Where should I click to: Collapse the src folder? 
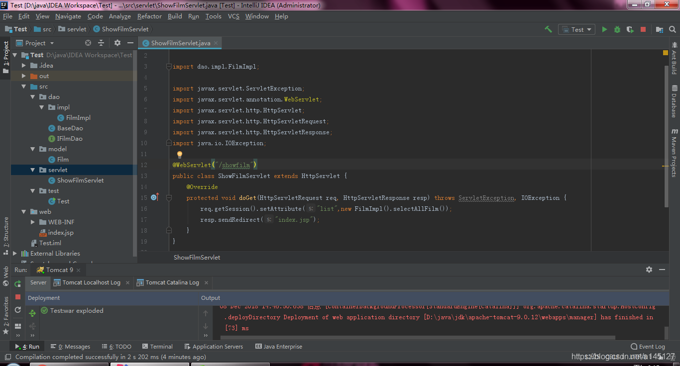coord(23,86)
